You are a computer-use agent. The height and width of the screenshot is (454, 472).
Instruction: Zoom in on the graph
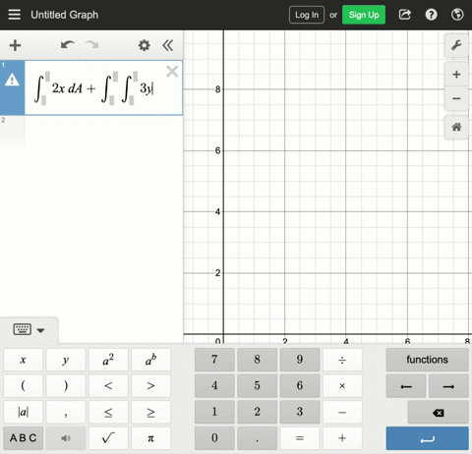coord(456,75)
